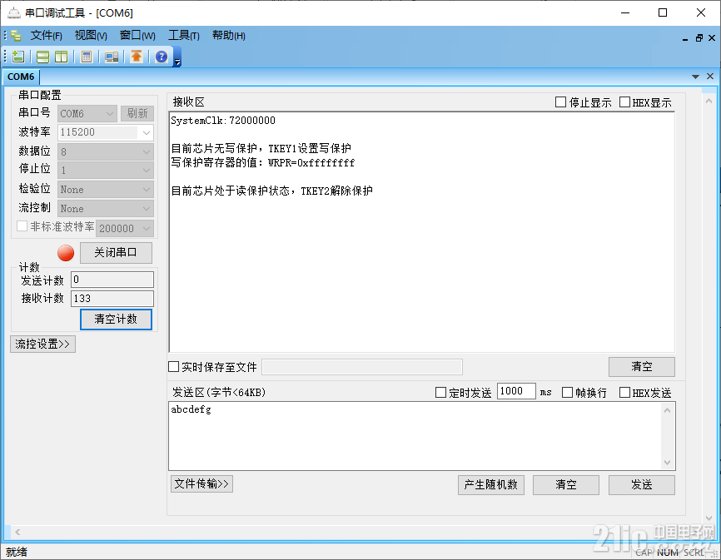Click the 清空计数 button
This screenshot has width=721, height=560.
pyautogui.click(x=116, y=320)
